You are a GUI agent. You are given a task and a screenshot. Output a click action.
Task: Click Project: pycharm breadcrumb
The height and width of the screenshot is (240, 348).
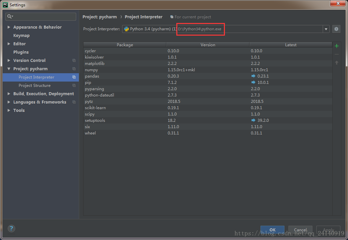click(99, 17)
